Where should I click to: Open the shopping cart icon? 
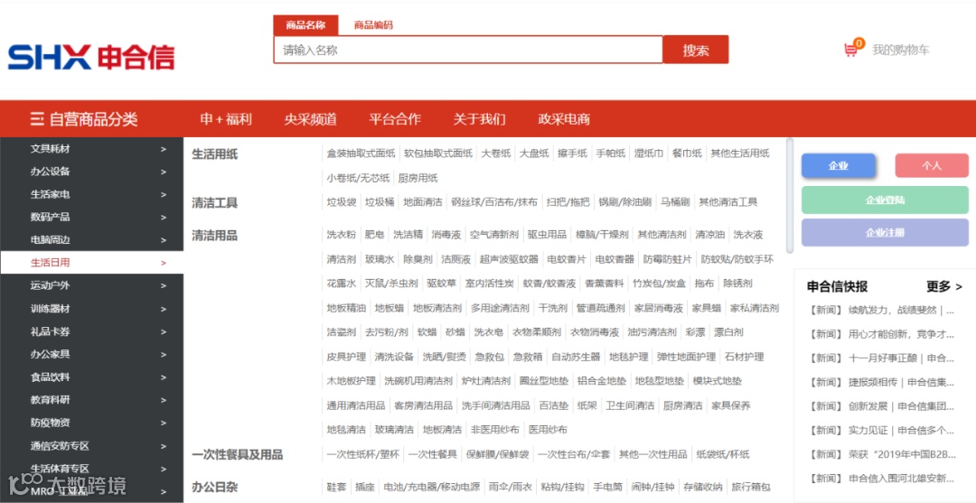point(851,50)
